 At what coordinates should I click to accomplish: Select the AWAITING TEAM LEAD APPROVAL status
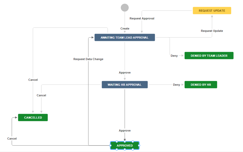[x=125, y=38]
